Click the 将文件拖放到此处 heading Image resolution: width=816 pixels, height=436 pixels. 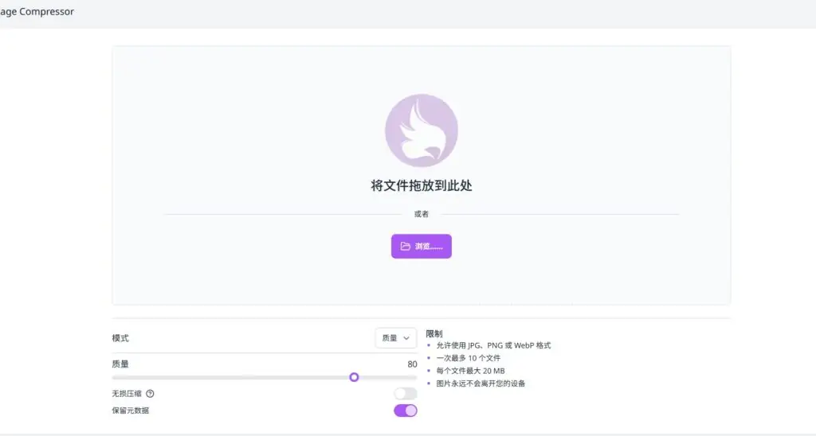pos(421,185)
